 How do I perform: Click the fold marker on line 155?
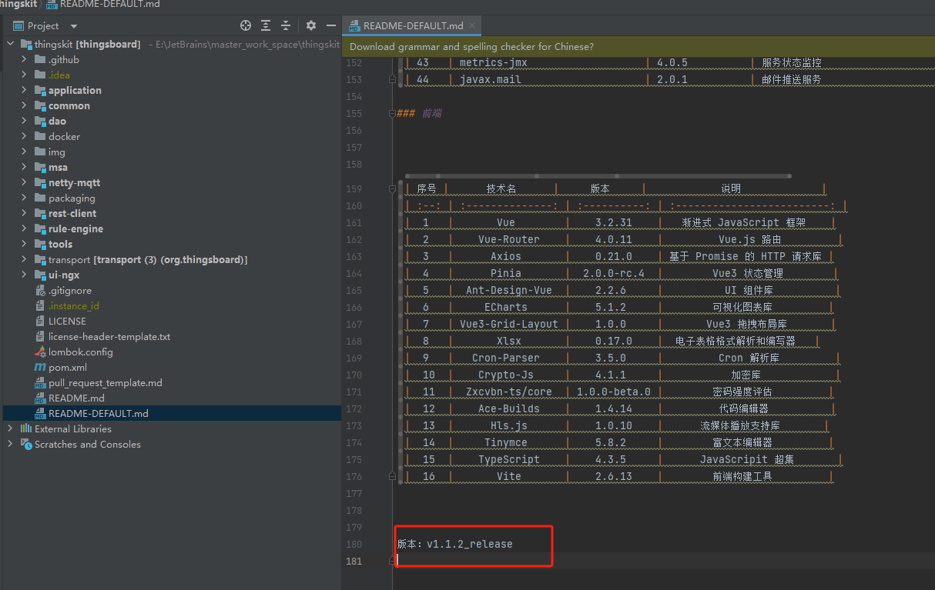click(392, 113)
